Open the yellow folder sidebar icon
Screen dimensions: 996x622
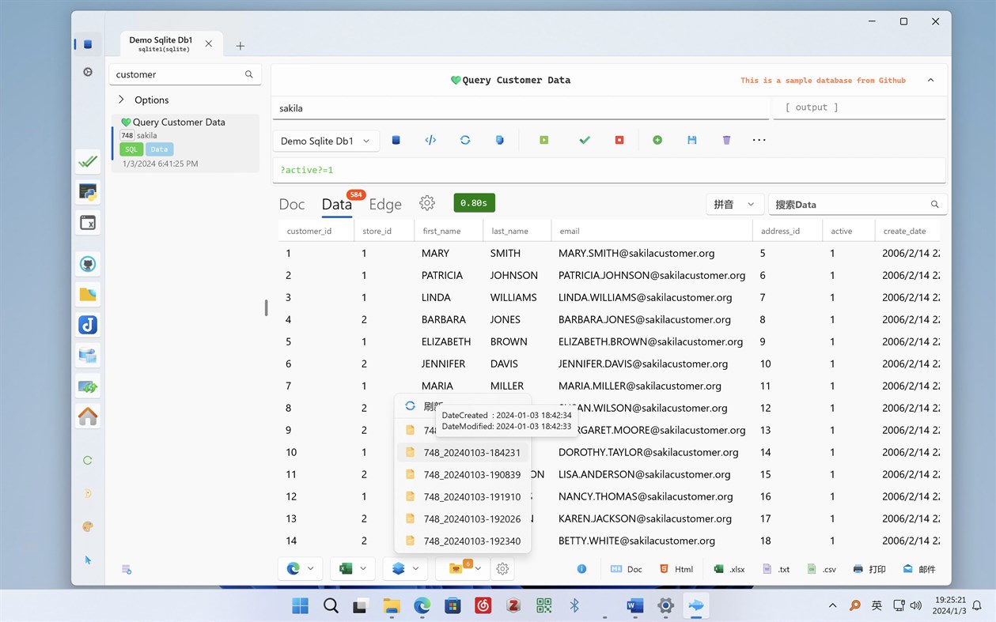click(x=88, y=295)
